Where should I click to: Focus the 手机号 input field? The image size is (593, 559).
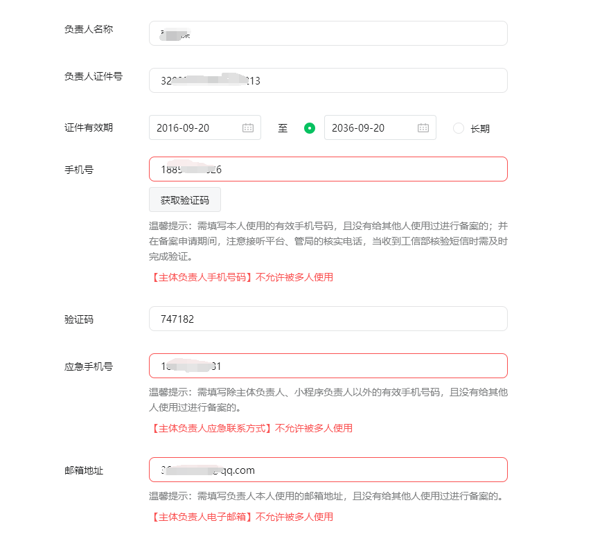point(328,169)
